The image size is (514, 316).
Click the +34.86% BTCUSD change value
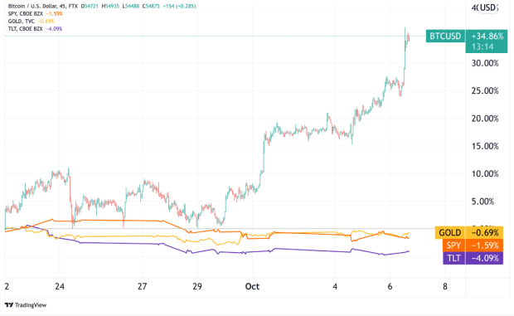point(487,36)
